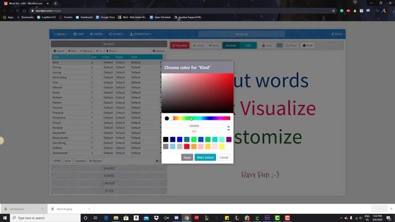The image size is (395, 222).
Task: Click the Undo button
Action: coord(199,46)
